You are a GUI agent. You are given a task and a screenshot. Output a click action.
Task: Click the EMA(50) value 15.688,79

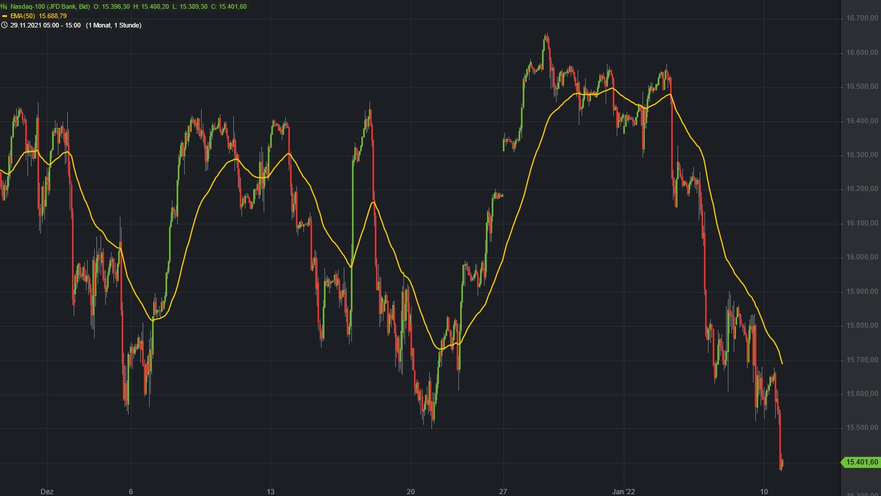53,15
